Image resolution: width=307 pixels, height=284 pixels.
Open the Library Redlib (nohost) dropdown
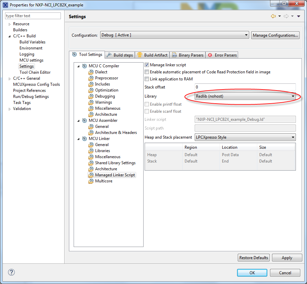(245, 96)
